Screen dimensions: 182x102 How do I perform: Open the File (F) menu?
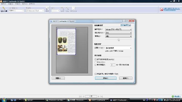3,4
